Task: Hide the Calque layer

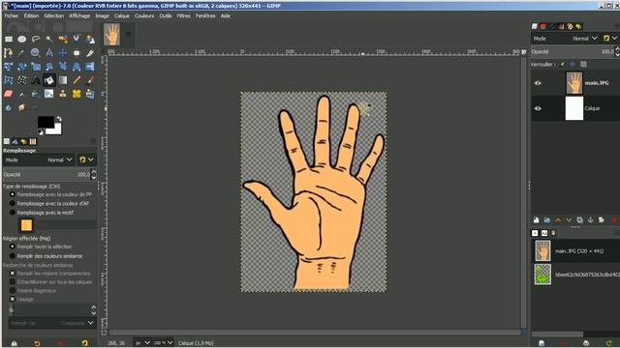Action: 538,108
